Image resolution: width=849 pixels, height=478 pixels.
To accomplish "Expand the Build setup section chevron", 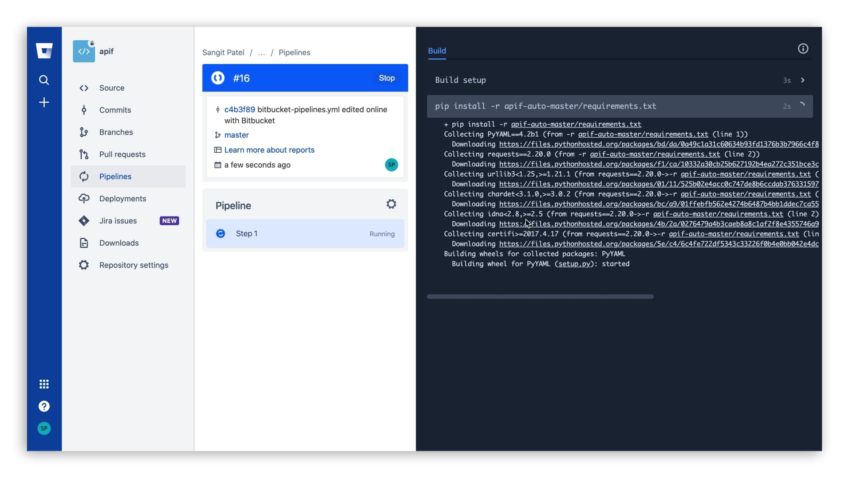I will (803, 80).
